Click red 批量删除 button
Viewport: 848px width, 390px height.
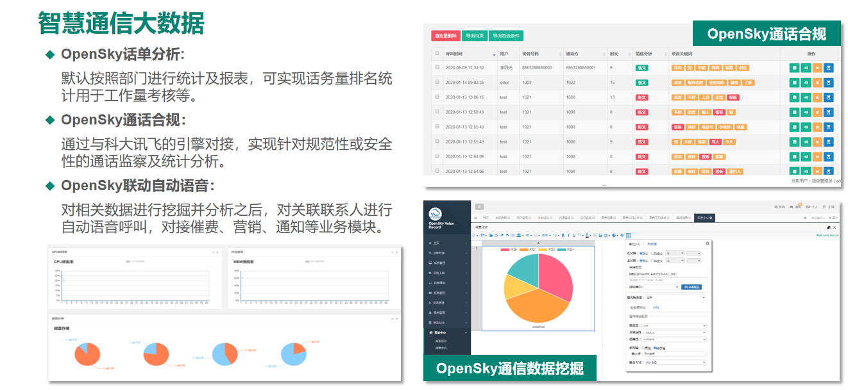point(446,35)
